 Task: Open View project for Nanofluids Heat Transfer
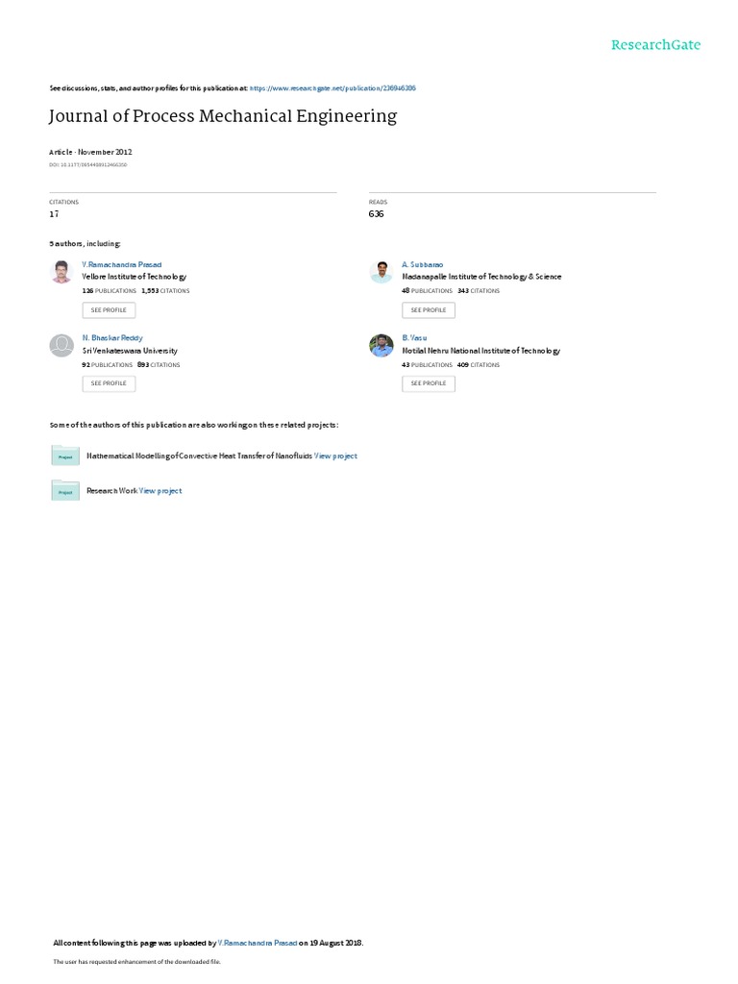pos(335,456)
